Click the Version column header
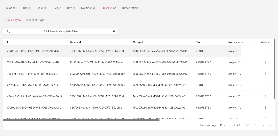Image resolution: width=278 pixels, height=136 pixels. 265,42
